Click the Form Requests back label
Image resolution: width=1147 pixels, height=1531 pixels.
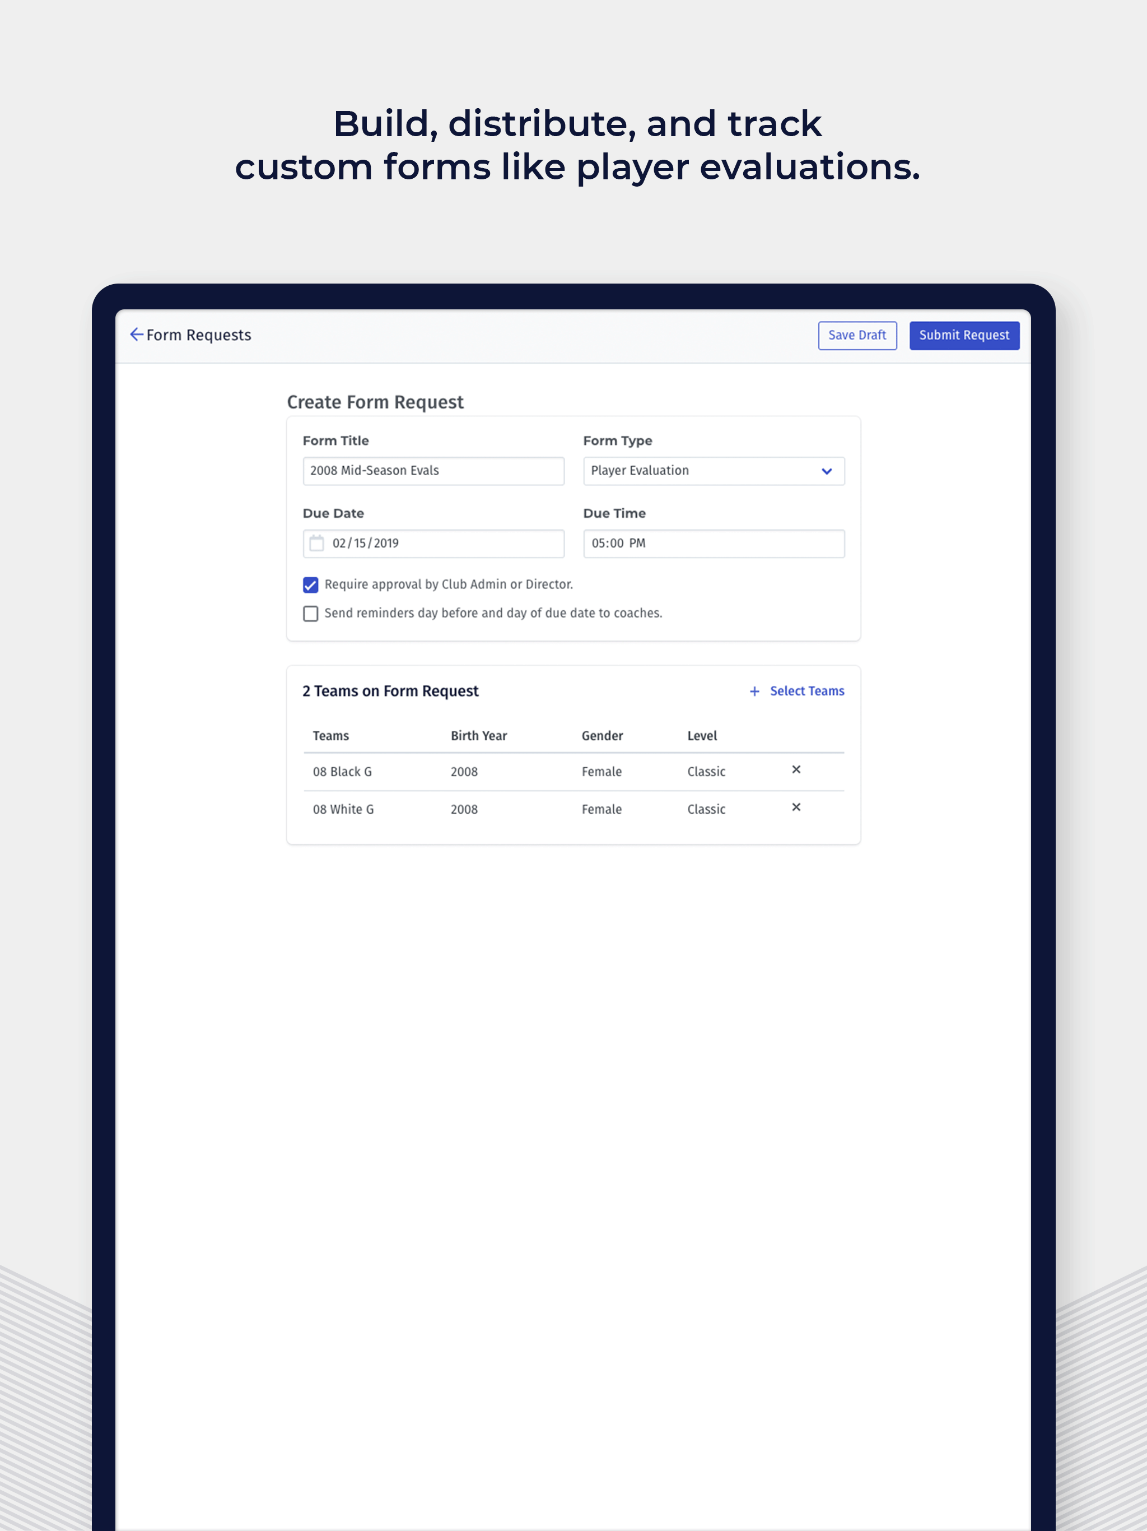click(199, 336)
